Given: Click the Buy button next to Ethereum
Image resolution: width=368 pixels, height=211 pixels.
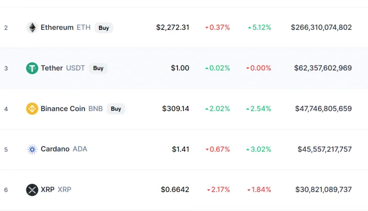Looking at the screenshot, I should (104, 28).
